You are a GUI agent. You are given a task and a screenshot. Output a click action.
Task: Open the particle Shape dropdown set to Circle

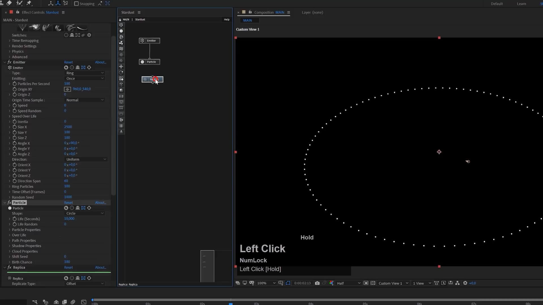tap(85, 213)
